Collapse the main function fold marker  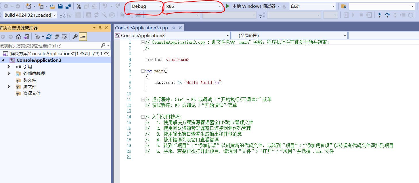tap(143, 71)
